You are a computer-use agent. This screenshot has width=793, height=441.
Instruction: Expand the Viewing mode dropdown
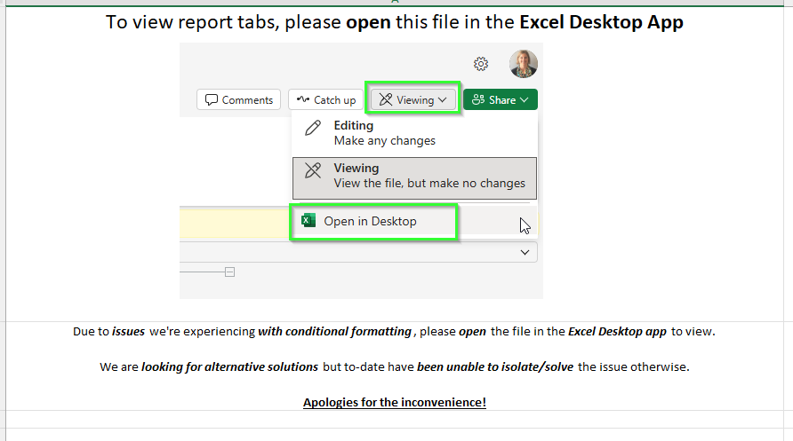pyautogui.click(x=414, y=100)
